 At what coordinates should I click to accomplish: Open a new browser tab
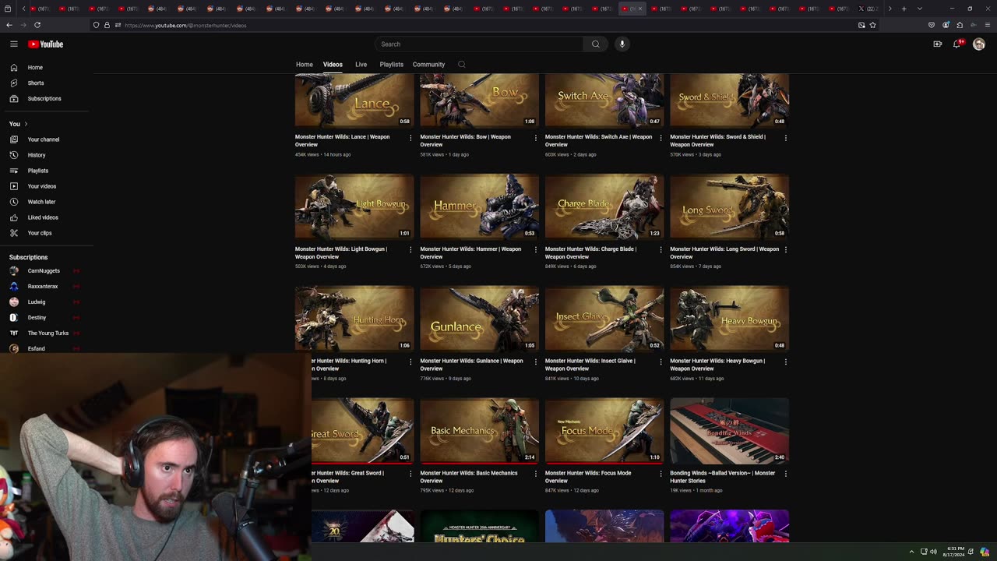(x=904, y=9)
